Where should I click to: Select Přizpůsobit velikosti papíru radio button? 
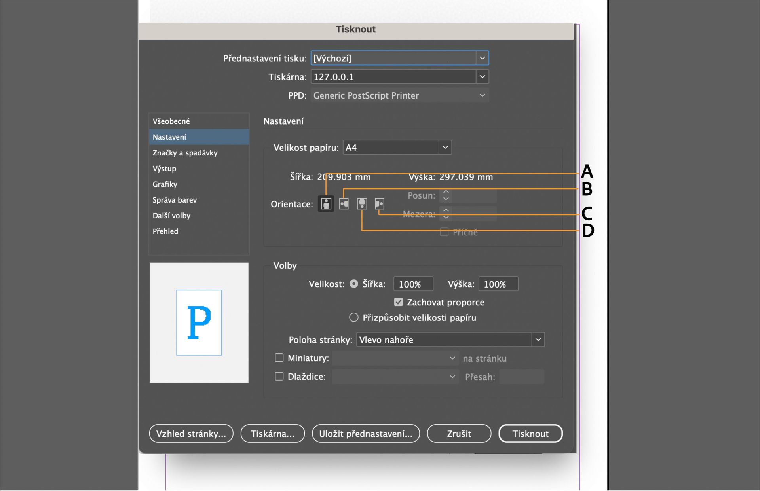353,318
